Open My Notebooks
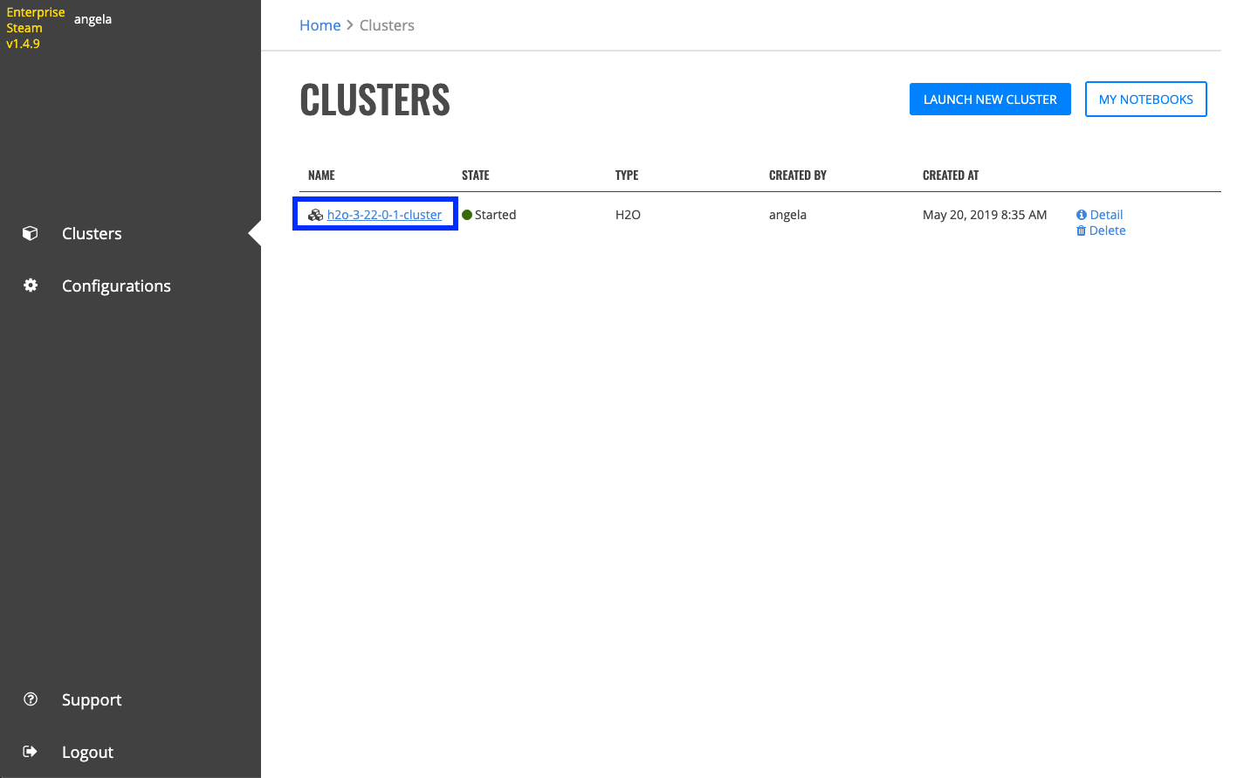This screenshot has width=1237, height=778. [x=1146, y=100]
